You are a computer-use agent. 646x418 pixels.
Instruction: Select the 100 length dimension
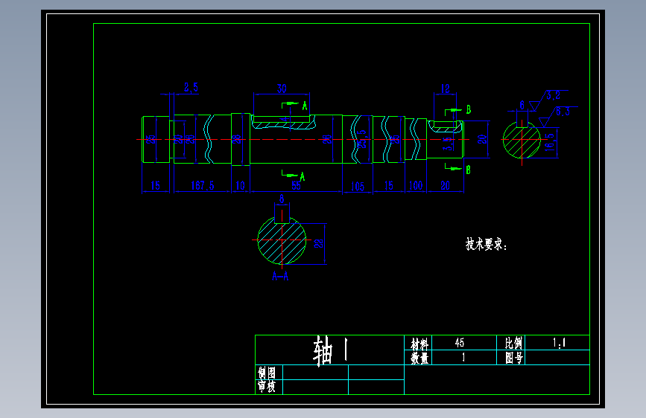[x=416, y=185]
